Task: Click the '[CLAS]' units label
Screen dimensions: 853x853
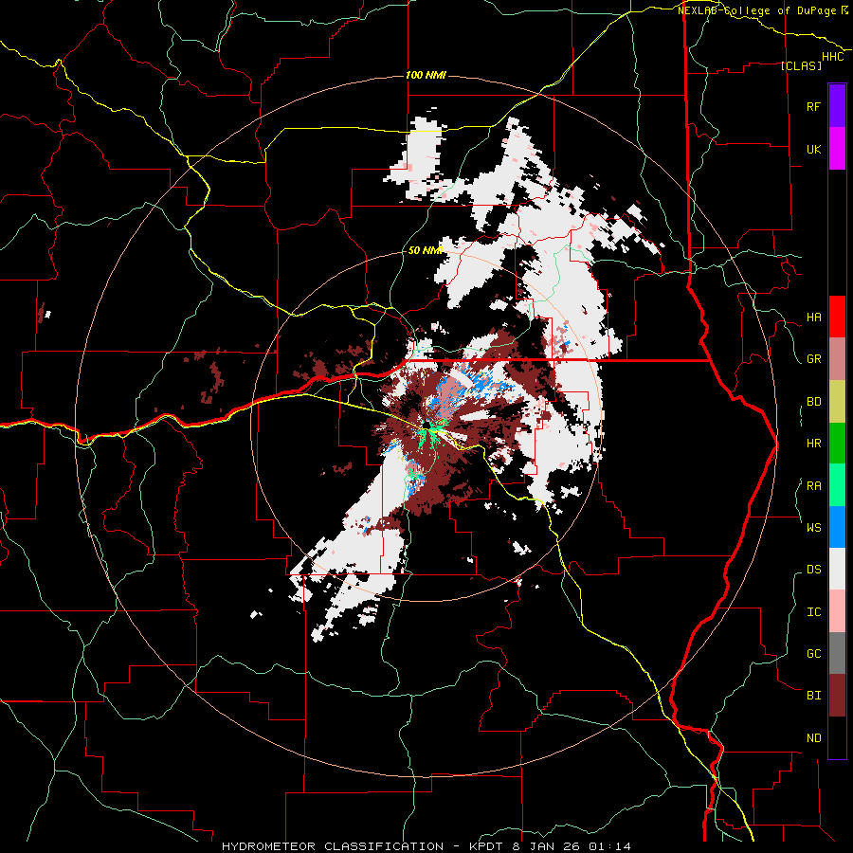Action: 801,66
